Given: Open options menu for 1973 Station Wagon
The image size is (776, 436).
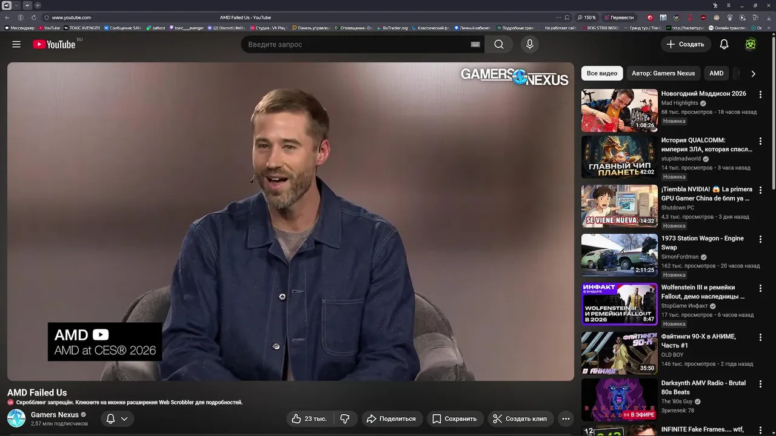Looking at the screenshot, I should tap(760, 239).
